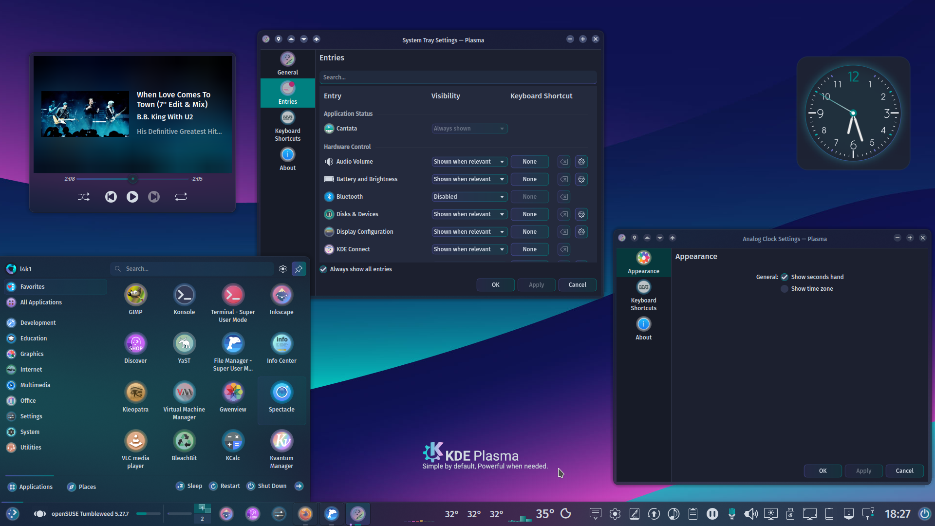The width and height of the screenshot is (935, 526).
Task: Click Shut Down in the launcher
Action: (x=267, y=486)
